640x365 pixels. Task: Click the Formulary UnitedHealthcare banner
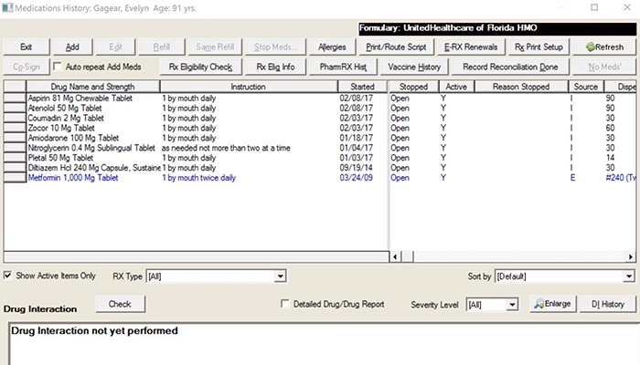click(x=497, y=28)
